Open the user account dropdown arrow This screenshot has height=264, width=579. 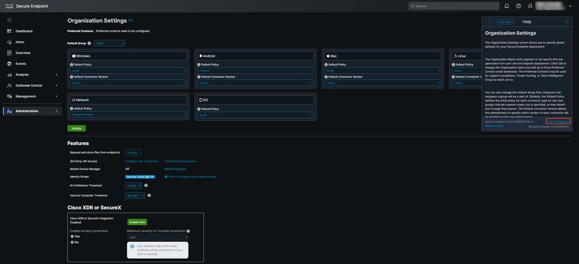click(x=570, y=6)
